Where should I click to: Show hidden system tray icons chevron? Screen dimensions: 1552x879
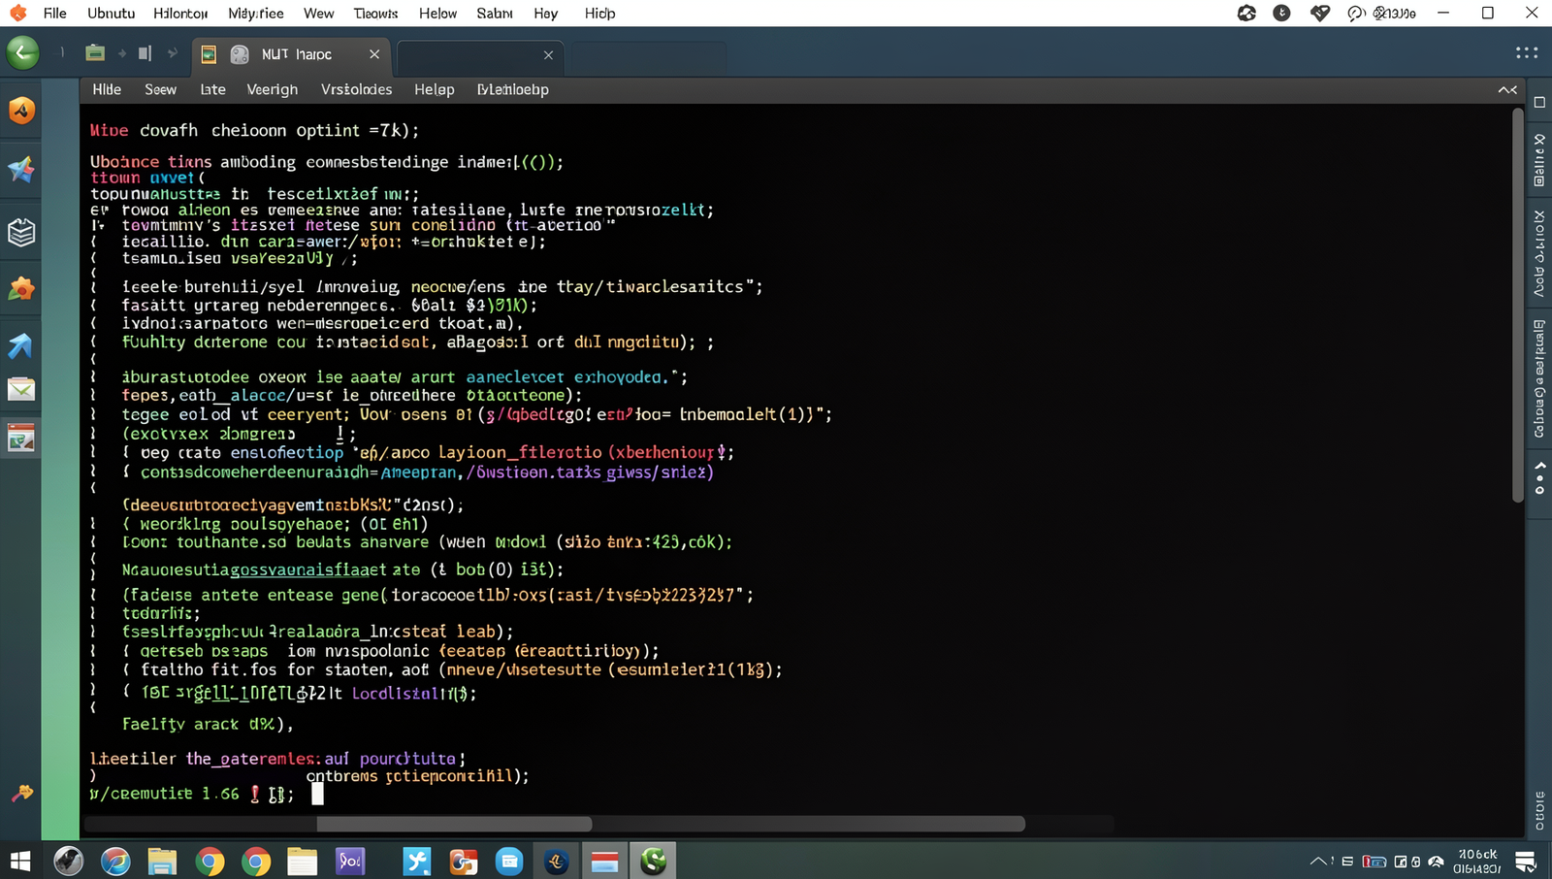click(x=1317, y=861)
